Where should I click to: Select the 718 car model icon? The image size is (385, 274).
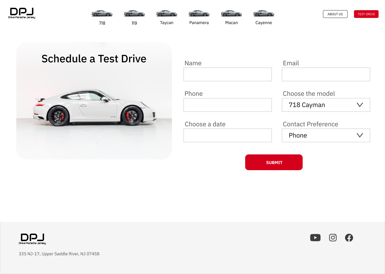(102, 13)
